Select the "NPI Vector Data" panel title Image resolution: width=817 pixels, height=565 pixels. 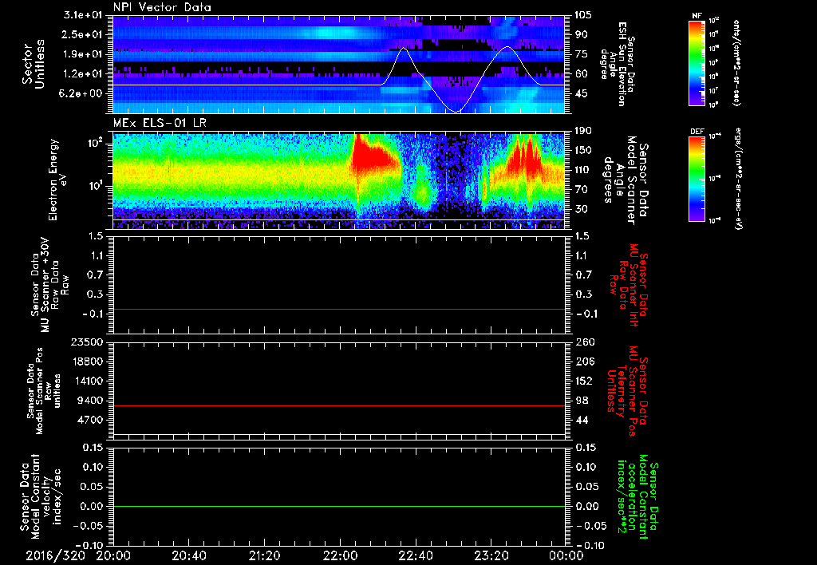(x=162, y=7)
